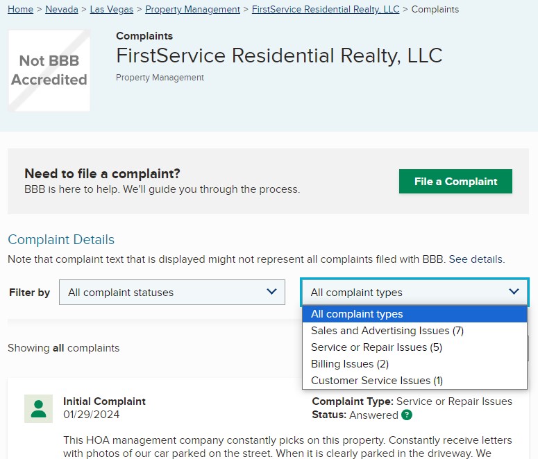Screen dimensions: 538x459
Task: Select Customer Service Issues (1)
Action: coord(414,381)
